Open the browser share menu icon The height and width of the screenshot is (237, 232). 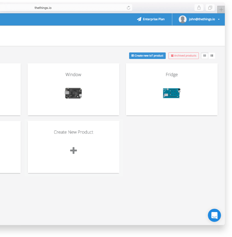click(199, 8)
